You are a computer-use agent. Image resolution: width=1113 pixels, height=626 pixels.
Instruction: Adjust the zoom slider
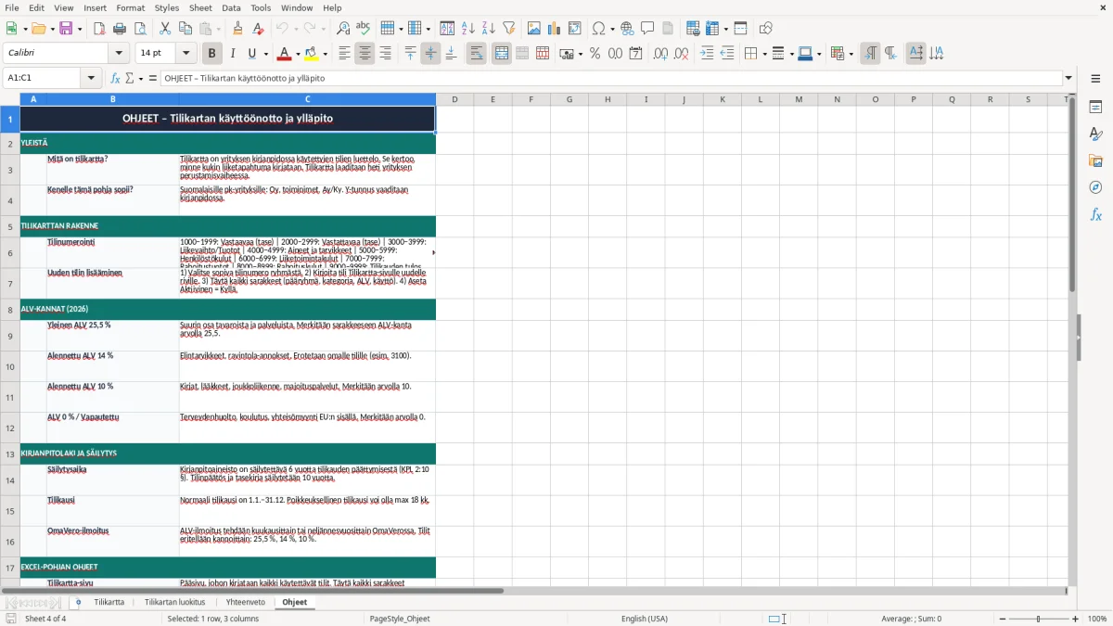[1039, 619]
